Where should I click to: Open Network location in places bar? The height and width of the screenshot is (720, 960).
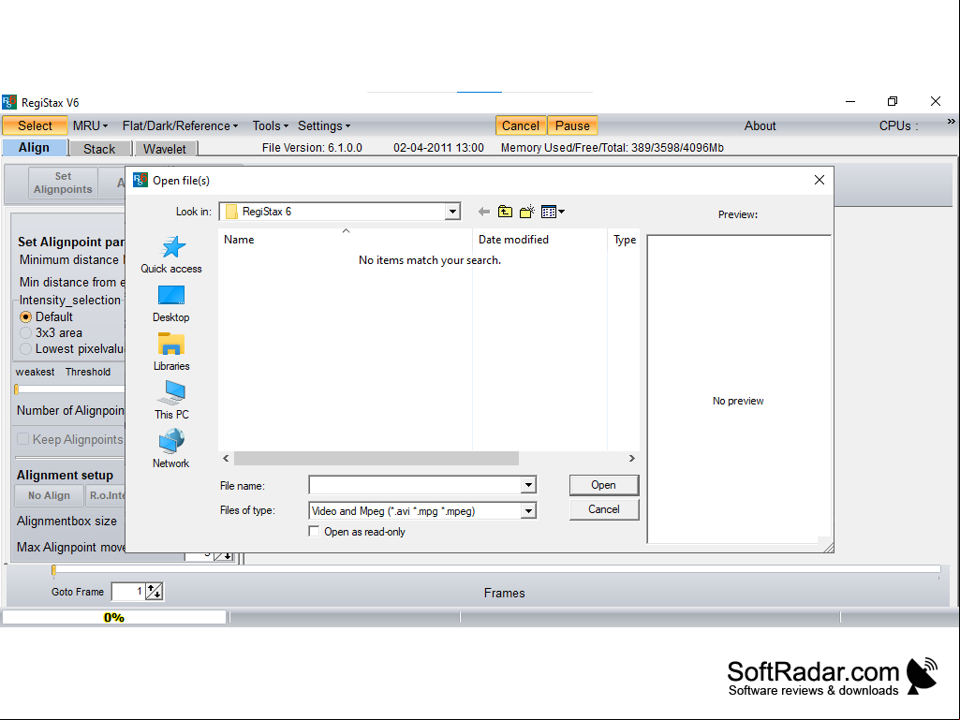pos(171,449)
